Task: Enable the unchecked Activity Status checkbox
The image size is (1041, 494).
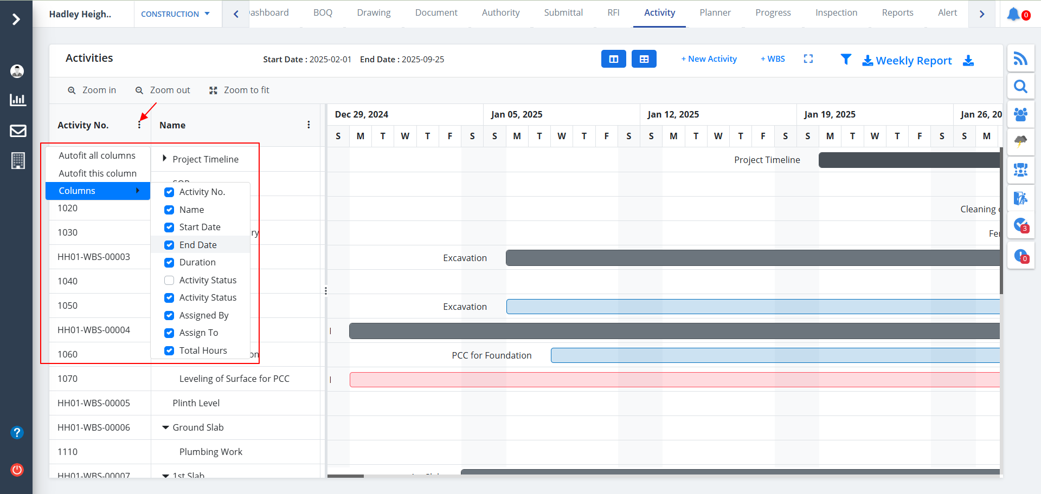Action: pyautogui.click(x=169, y=280)
